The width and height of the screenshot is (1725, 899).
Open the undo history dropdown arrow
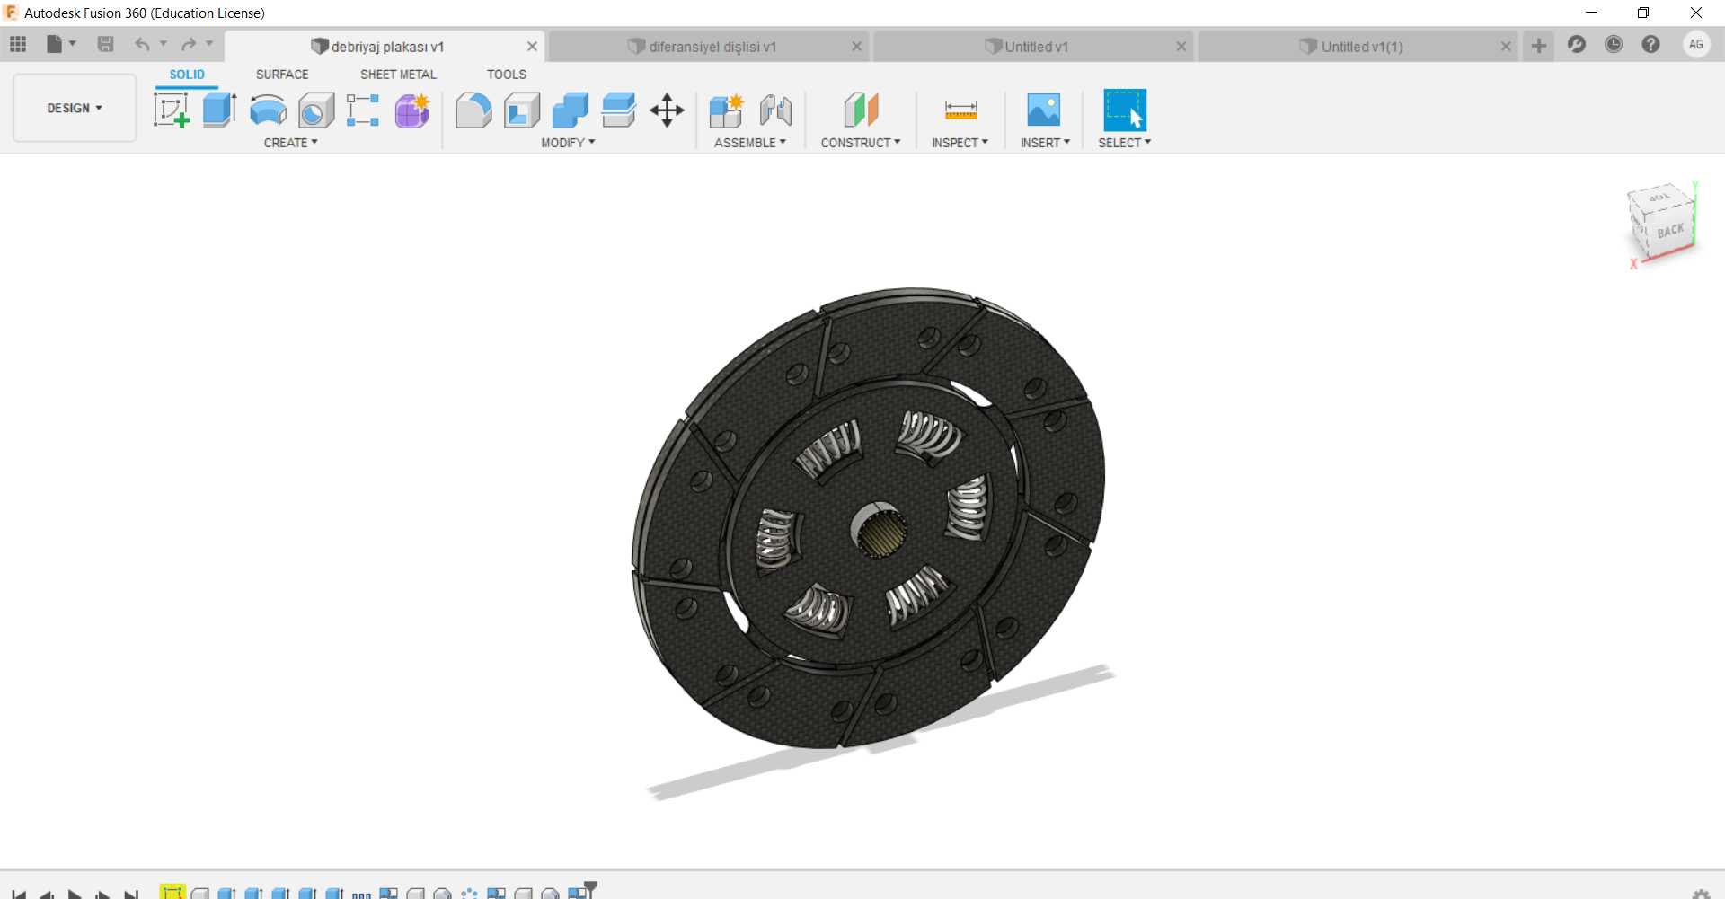coord(164,43)
